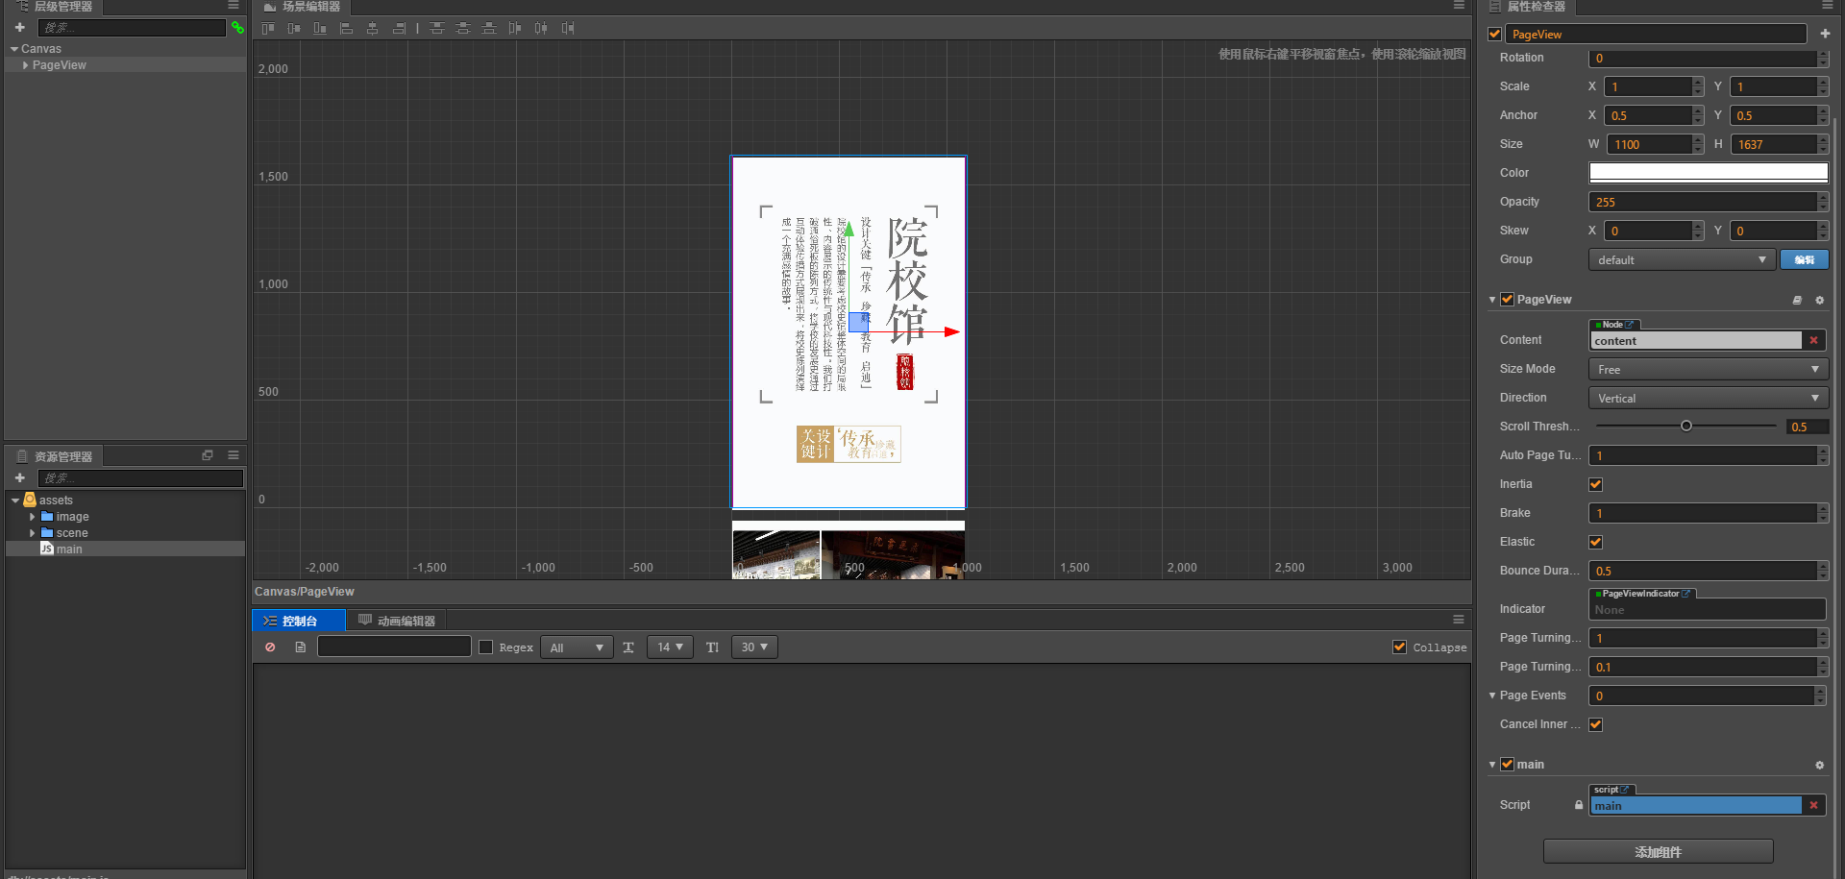Click the align top edges icon
This screenshot has height=879, width=1845.
pos(268,29)
